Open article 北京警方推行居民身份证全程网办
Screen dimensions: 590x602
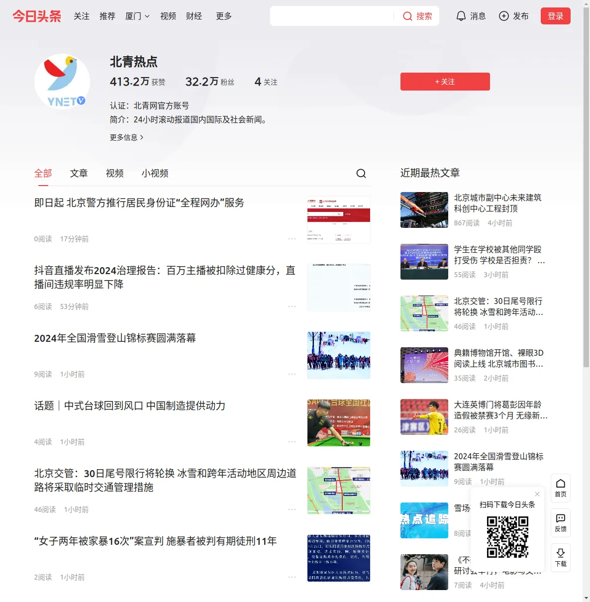139,203
